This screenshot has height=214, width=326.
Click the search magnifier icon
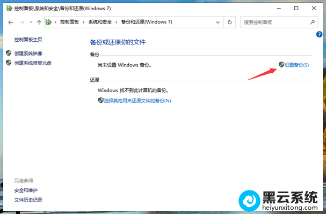click(313, 22)
